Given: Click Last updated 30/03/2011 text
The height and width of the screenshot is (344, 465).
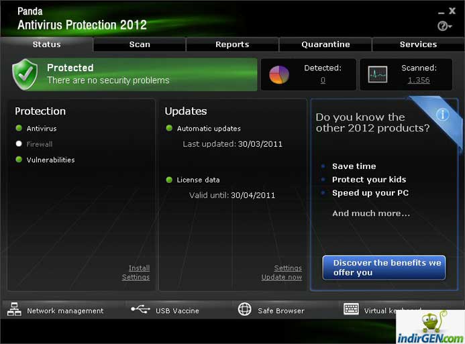Looking at the screenshot, I should pos(232,144).
